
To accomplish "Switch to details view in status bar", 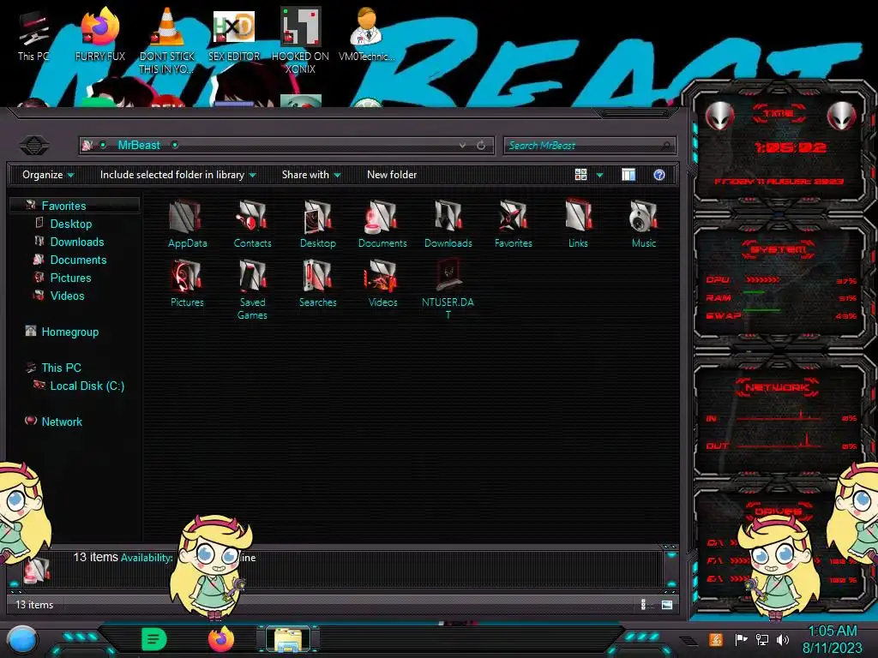I will pyautogui.click(x=643, y=605).
